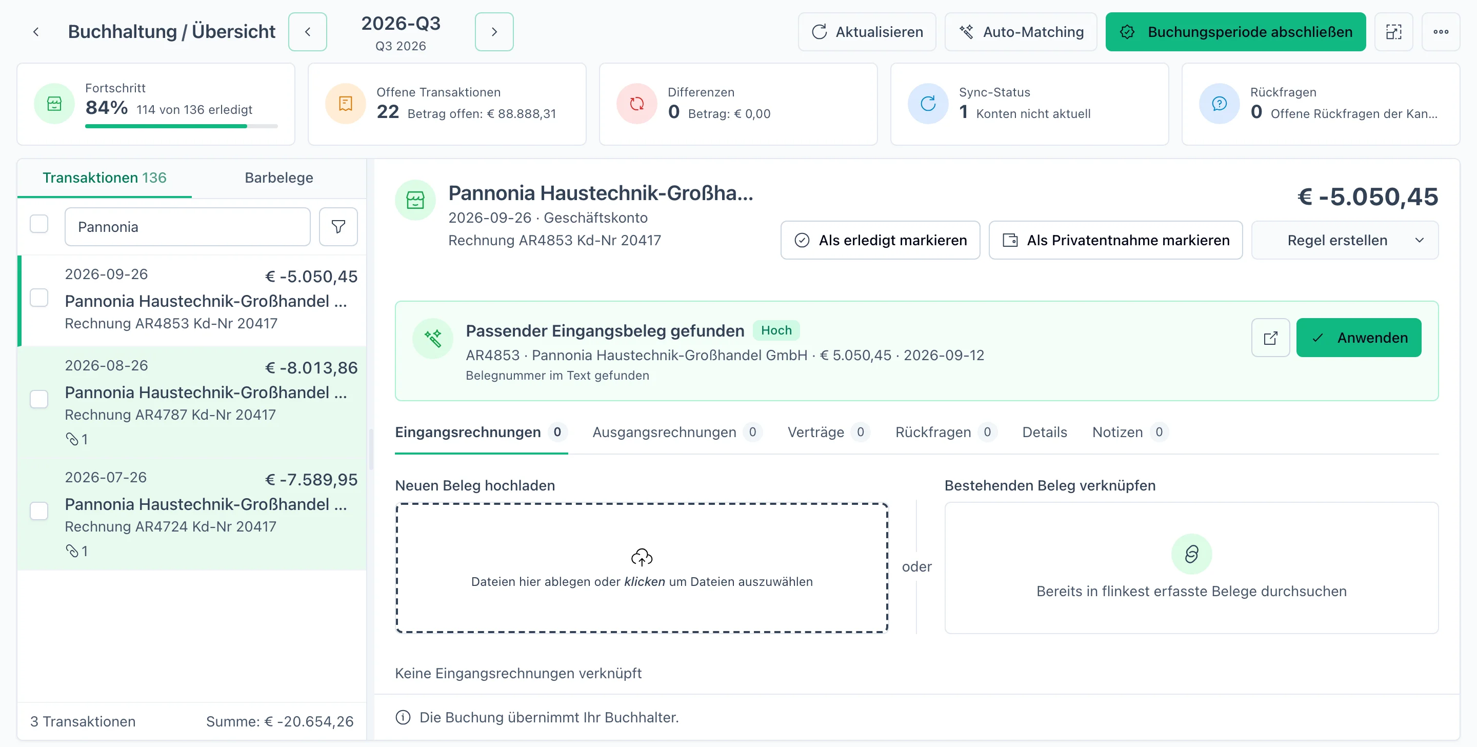Click the Pannonia search field
The width and height of the screenshot is (1477, 747).
click(x=188, y=227)
